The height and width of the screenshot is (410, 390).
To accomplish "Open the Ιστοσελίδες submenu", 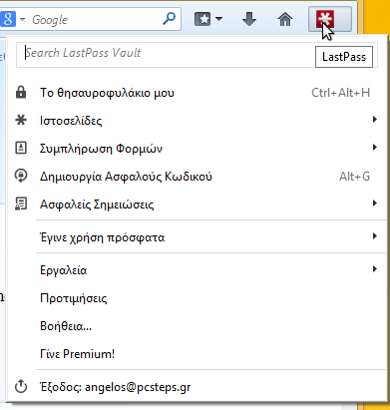I will (x=196, y=121).
